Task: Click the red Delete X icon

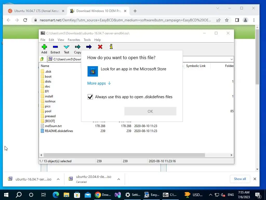Action: coord(100,47)
